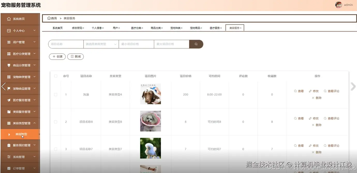
Task: Check the row checkbox for 洗澡
Action: click(x=56, y=95)
